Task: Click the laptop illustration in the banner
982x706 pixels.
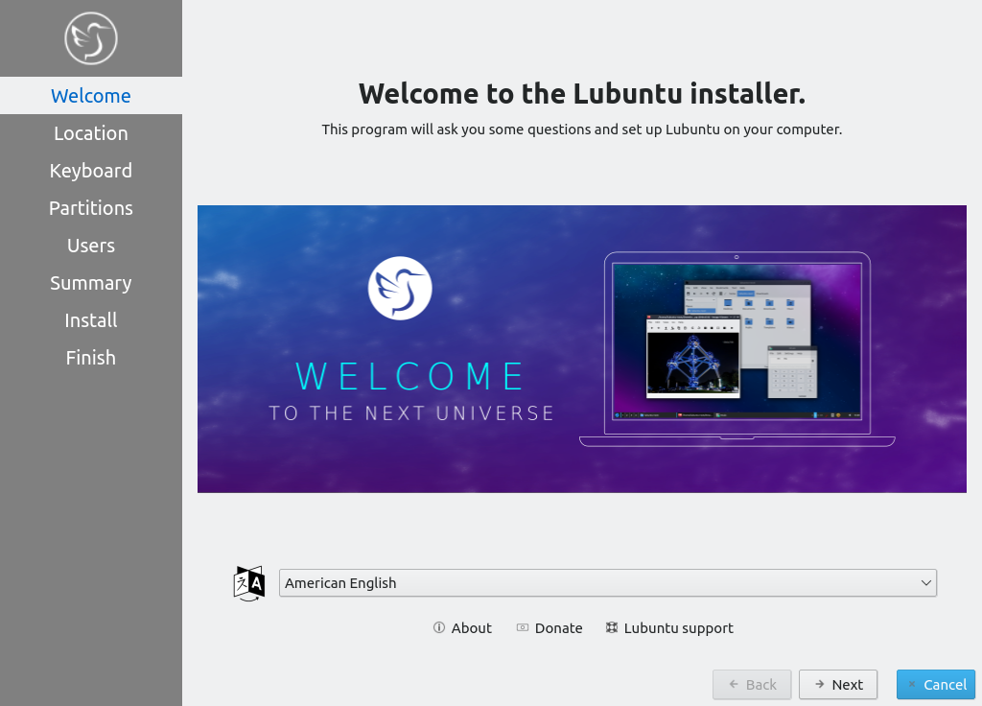Action: point(736,349)
